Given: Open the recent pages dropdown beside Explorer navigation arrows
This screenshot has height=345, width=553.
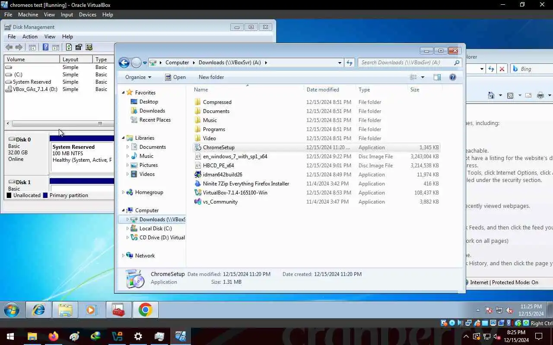Looking at the screenshot, I should click(145, 63).
